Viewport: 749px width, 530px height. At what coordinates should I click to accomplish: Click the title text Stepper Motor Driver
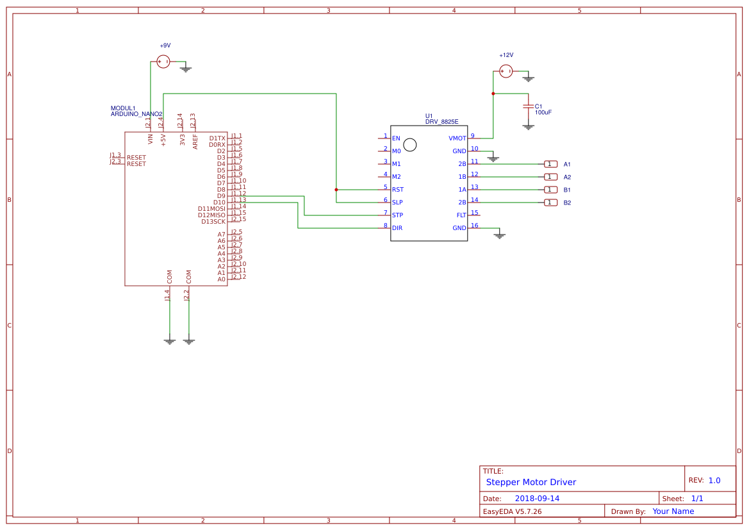(x=532, y=482)
